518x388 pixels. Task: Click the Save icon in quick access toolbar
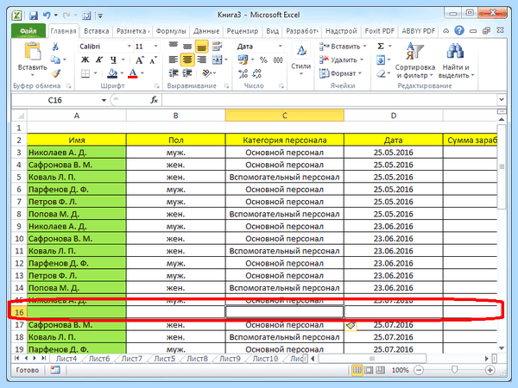(34, 16)
